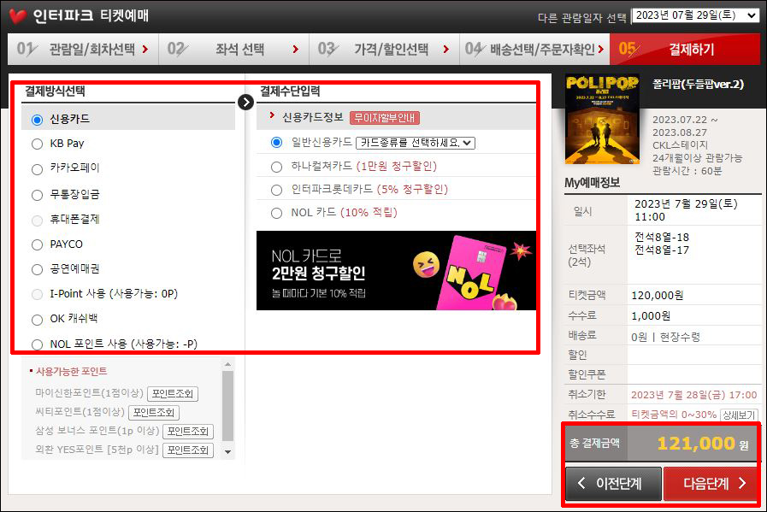
Task: Go to step 03 가격/할인선택 tab
Action: point(385,49)
